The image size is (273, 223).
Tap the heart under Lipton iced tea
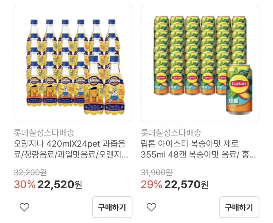(x=151, y=207)
